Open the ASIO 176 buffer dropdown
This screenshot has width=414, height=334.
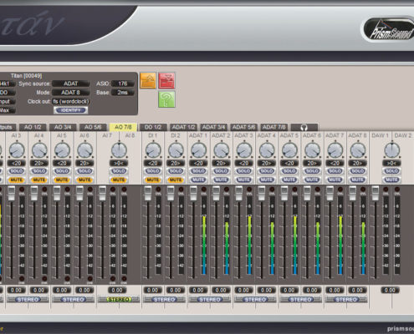[x=123, y=83]
